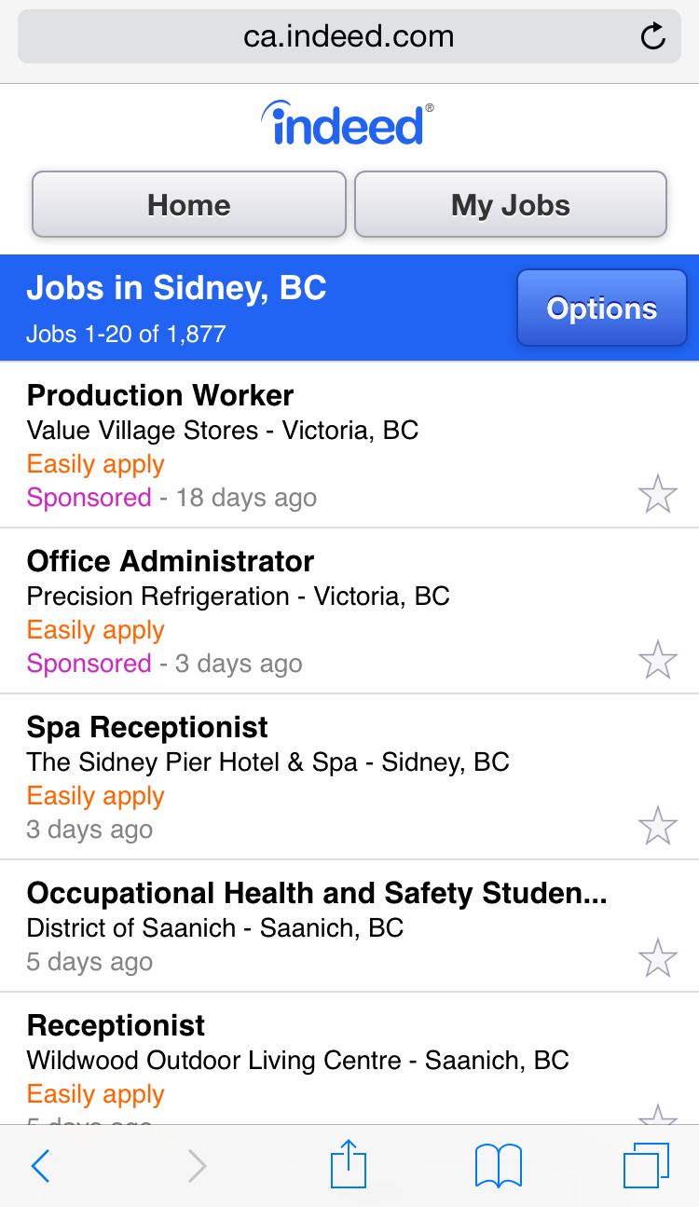Screen dimensions: 699x1207
Task: Star the Office Administrator job
Action: click(657, 660)
